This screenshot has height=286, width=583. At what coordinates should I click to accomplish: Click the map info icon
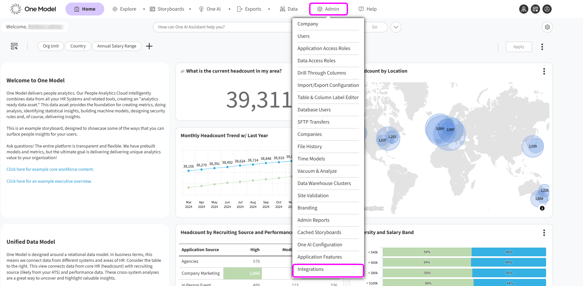[542, 208]
